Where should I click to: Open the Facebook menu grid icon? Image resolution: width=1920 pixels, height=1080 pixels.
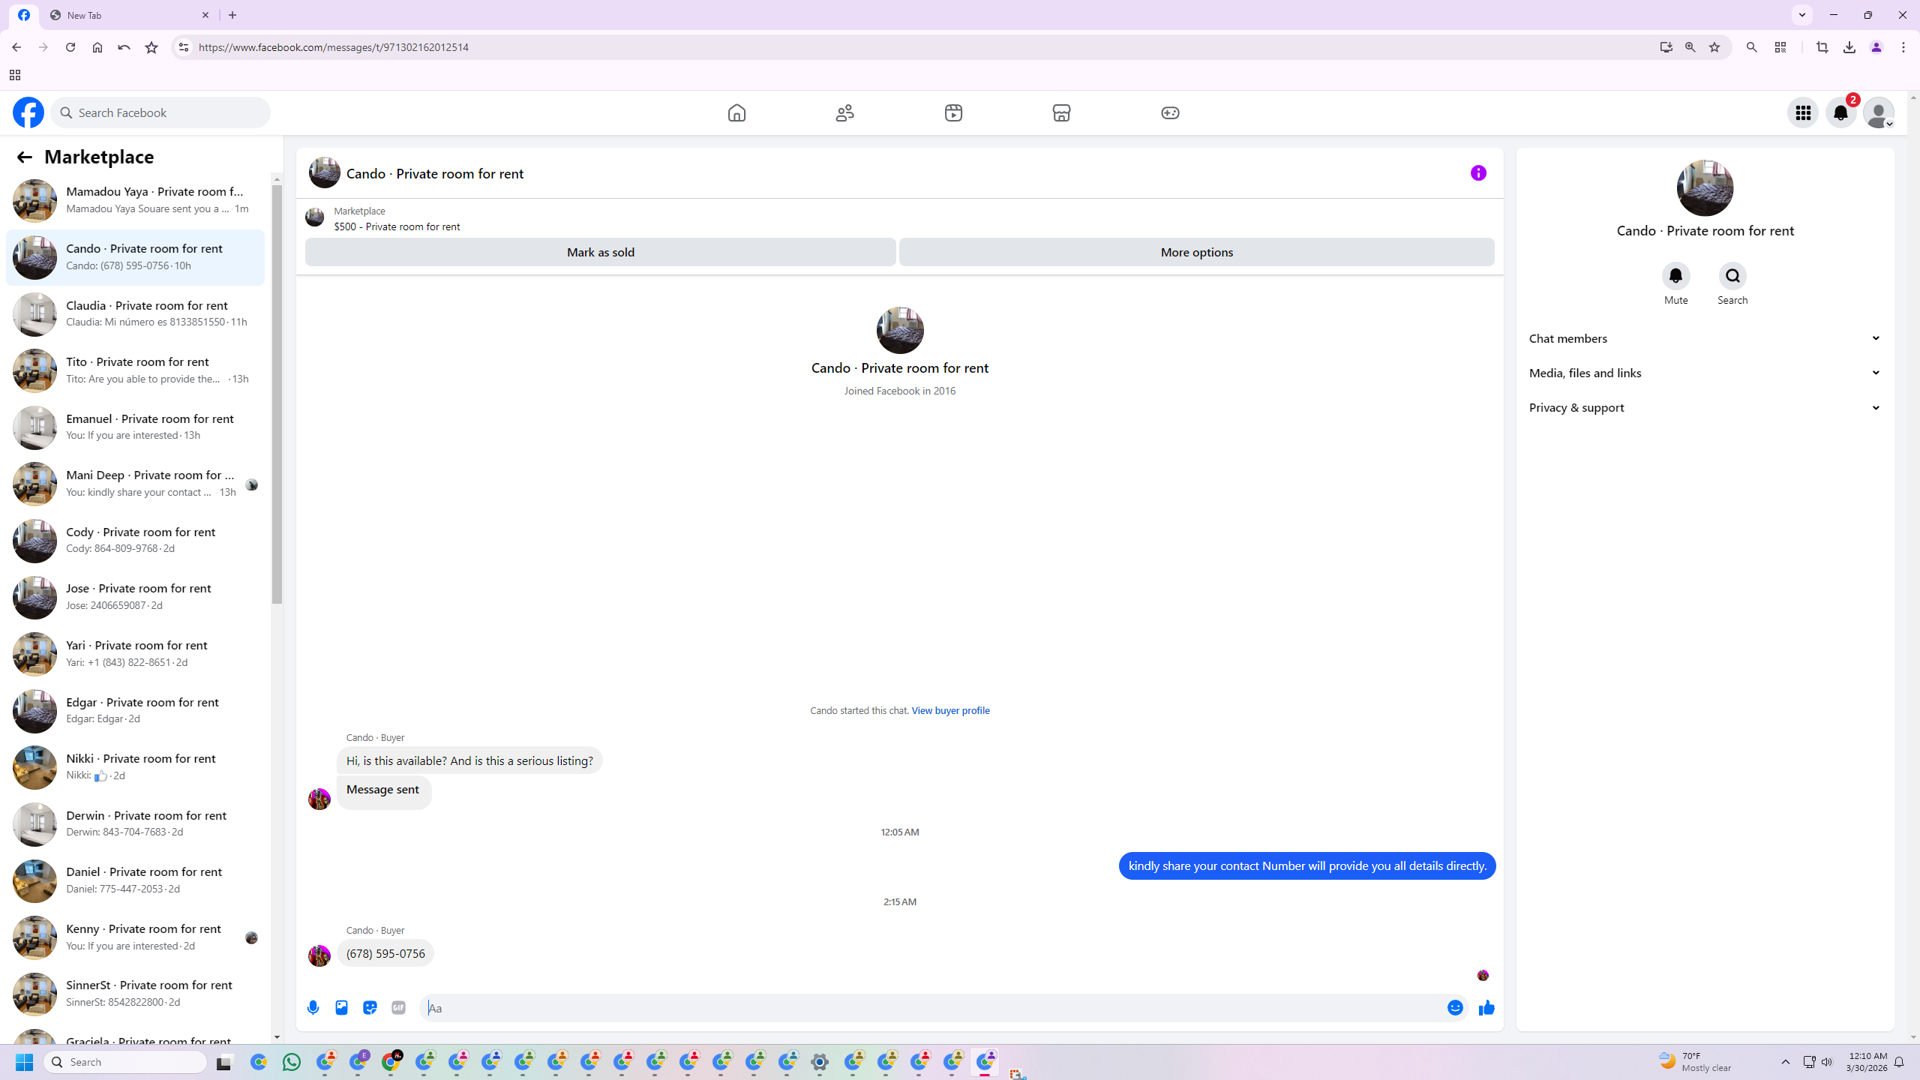[1803, 112]
